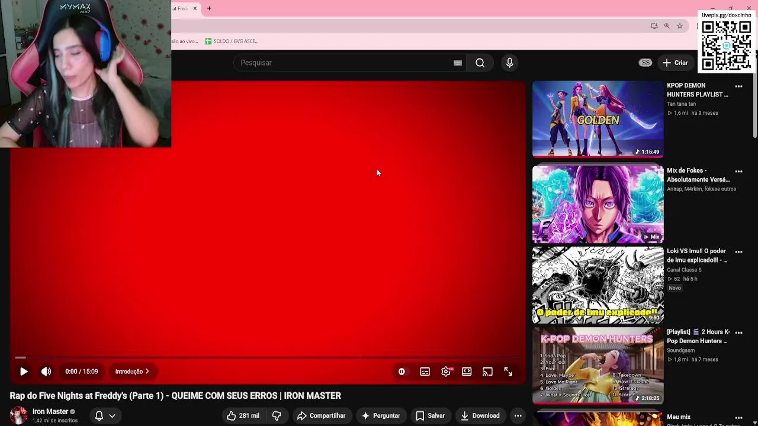Like the video with 281 mil likes
This screenshot has width=758, height=426.
243,415
